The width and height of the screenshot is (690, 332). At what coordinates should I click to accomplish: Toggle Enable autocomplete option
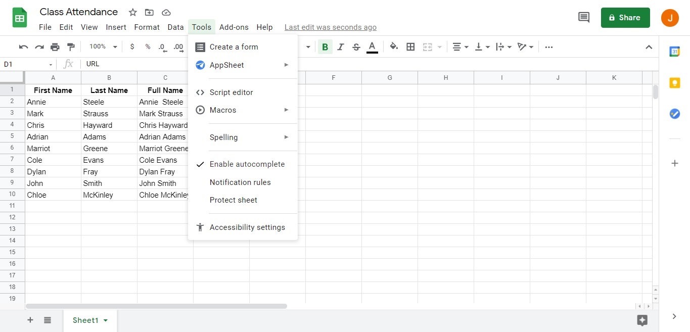point(247,164)
